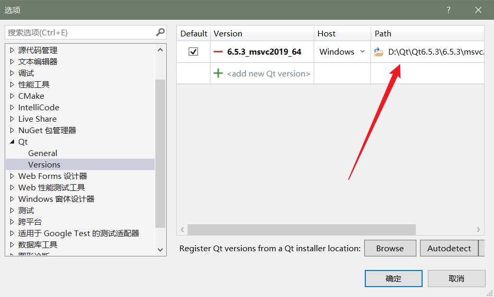Expand the NuGet 包管理器 node

(12, 130)
